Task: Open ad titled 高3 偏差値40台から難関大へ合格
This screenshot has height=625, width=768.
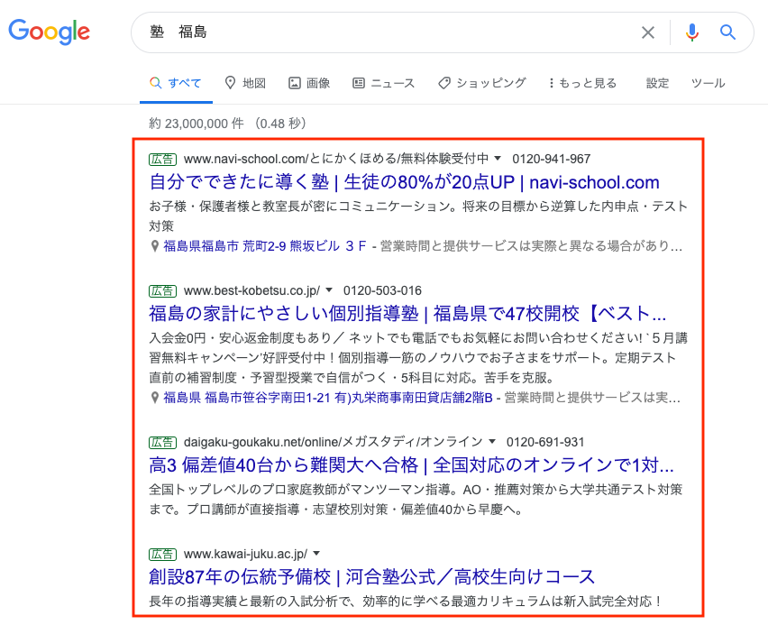Action: coord(411,465)
